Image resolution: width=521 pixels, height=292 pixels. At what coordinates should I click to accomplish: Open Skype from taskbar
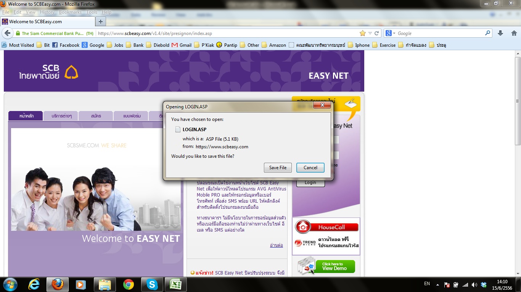(x=152, y=284)
